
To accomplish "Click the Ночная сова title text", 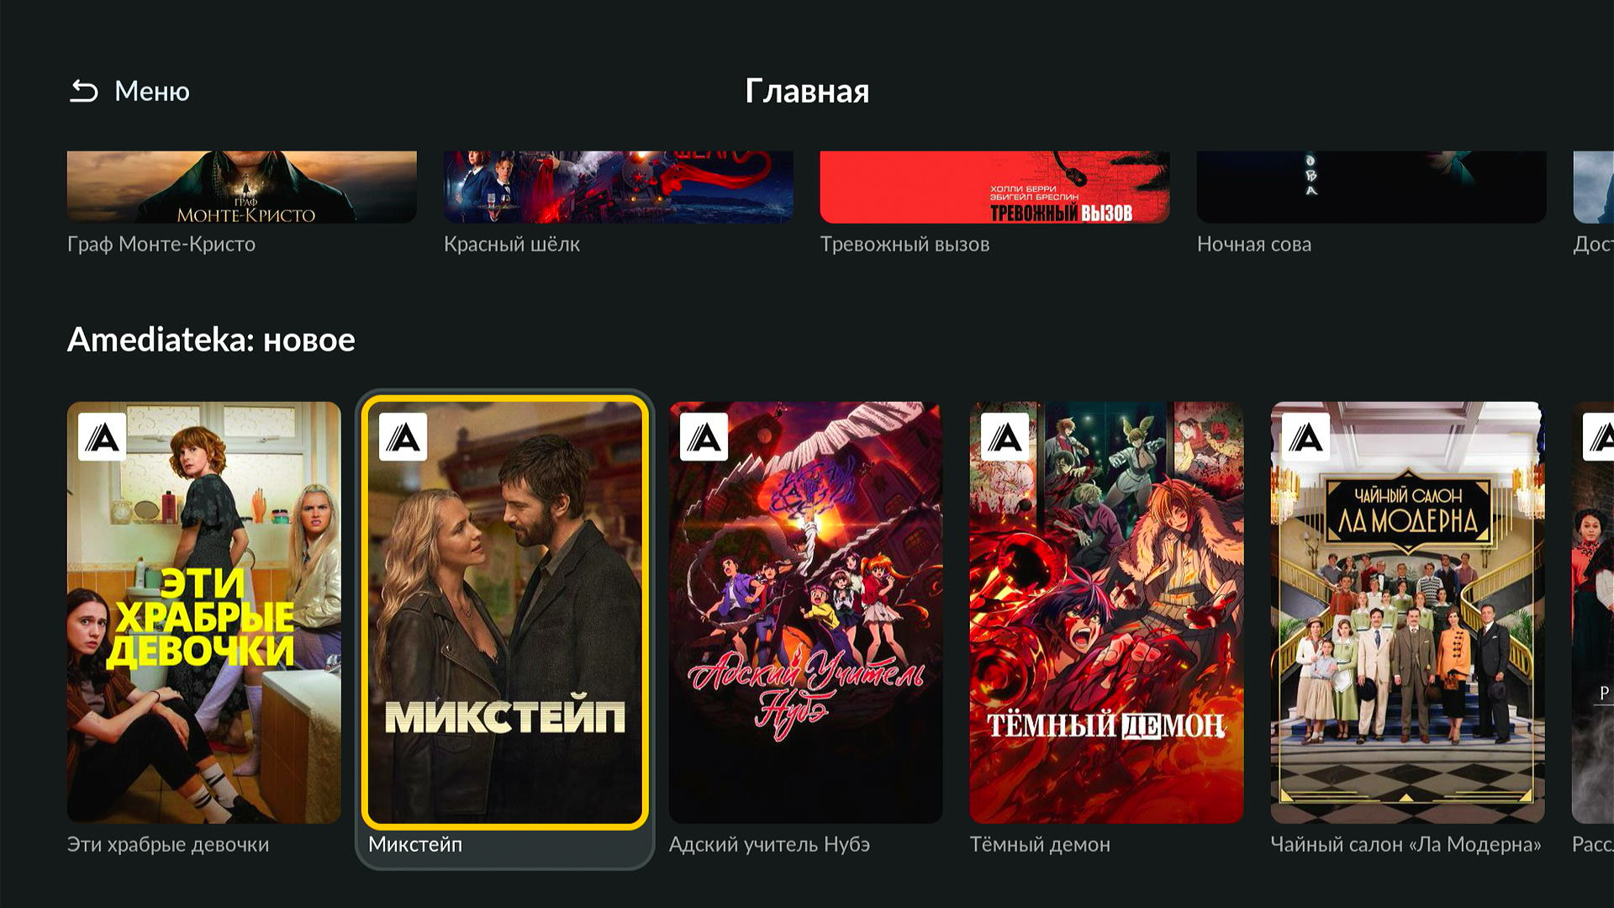I will [1254, 245].
